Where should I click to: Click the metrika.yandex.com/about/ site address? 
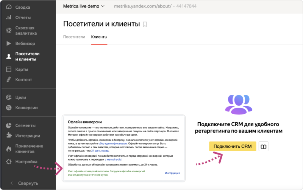click(x=143, y=6)
